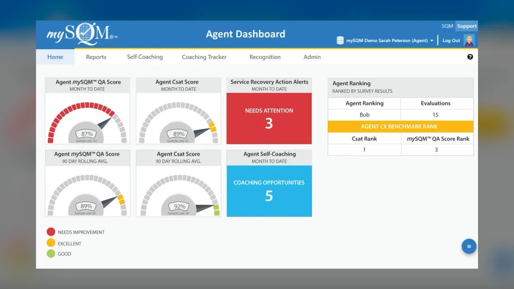Click the mySQM QA Score Rank value "3"
This screenshot has height=289, width=514.
click(436, 150)
